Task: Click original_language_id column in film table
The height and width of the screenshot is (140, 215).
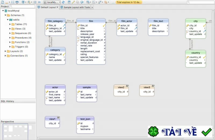Action: pos(91,40)
